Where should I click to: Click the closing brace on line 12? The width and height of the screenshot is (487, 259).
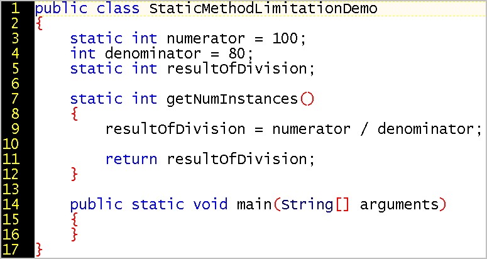point(74,174)
